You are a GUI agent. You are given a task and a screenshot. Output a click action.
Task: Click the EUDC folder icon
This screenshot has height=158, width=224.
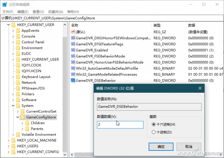(18, 53)
